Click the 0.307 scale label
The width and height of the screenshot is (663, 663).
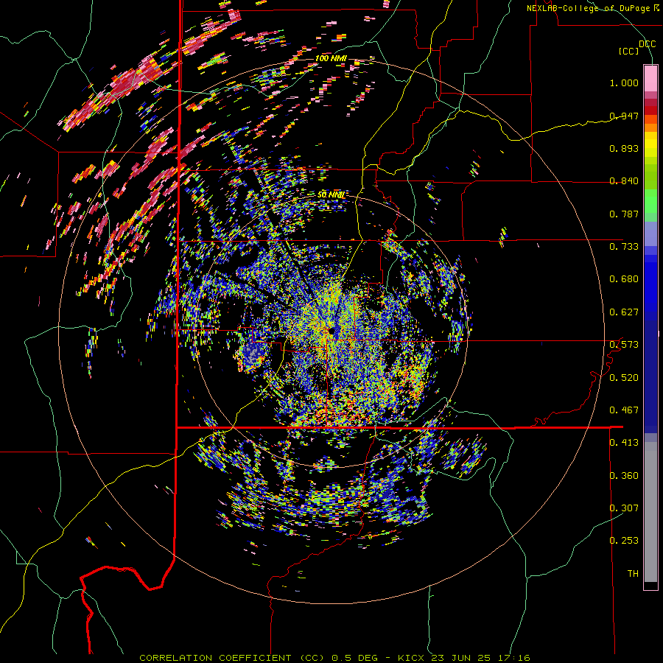(x=624, y=508)
